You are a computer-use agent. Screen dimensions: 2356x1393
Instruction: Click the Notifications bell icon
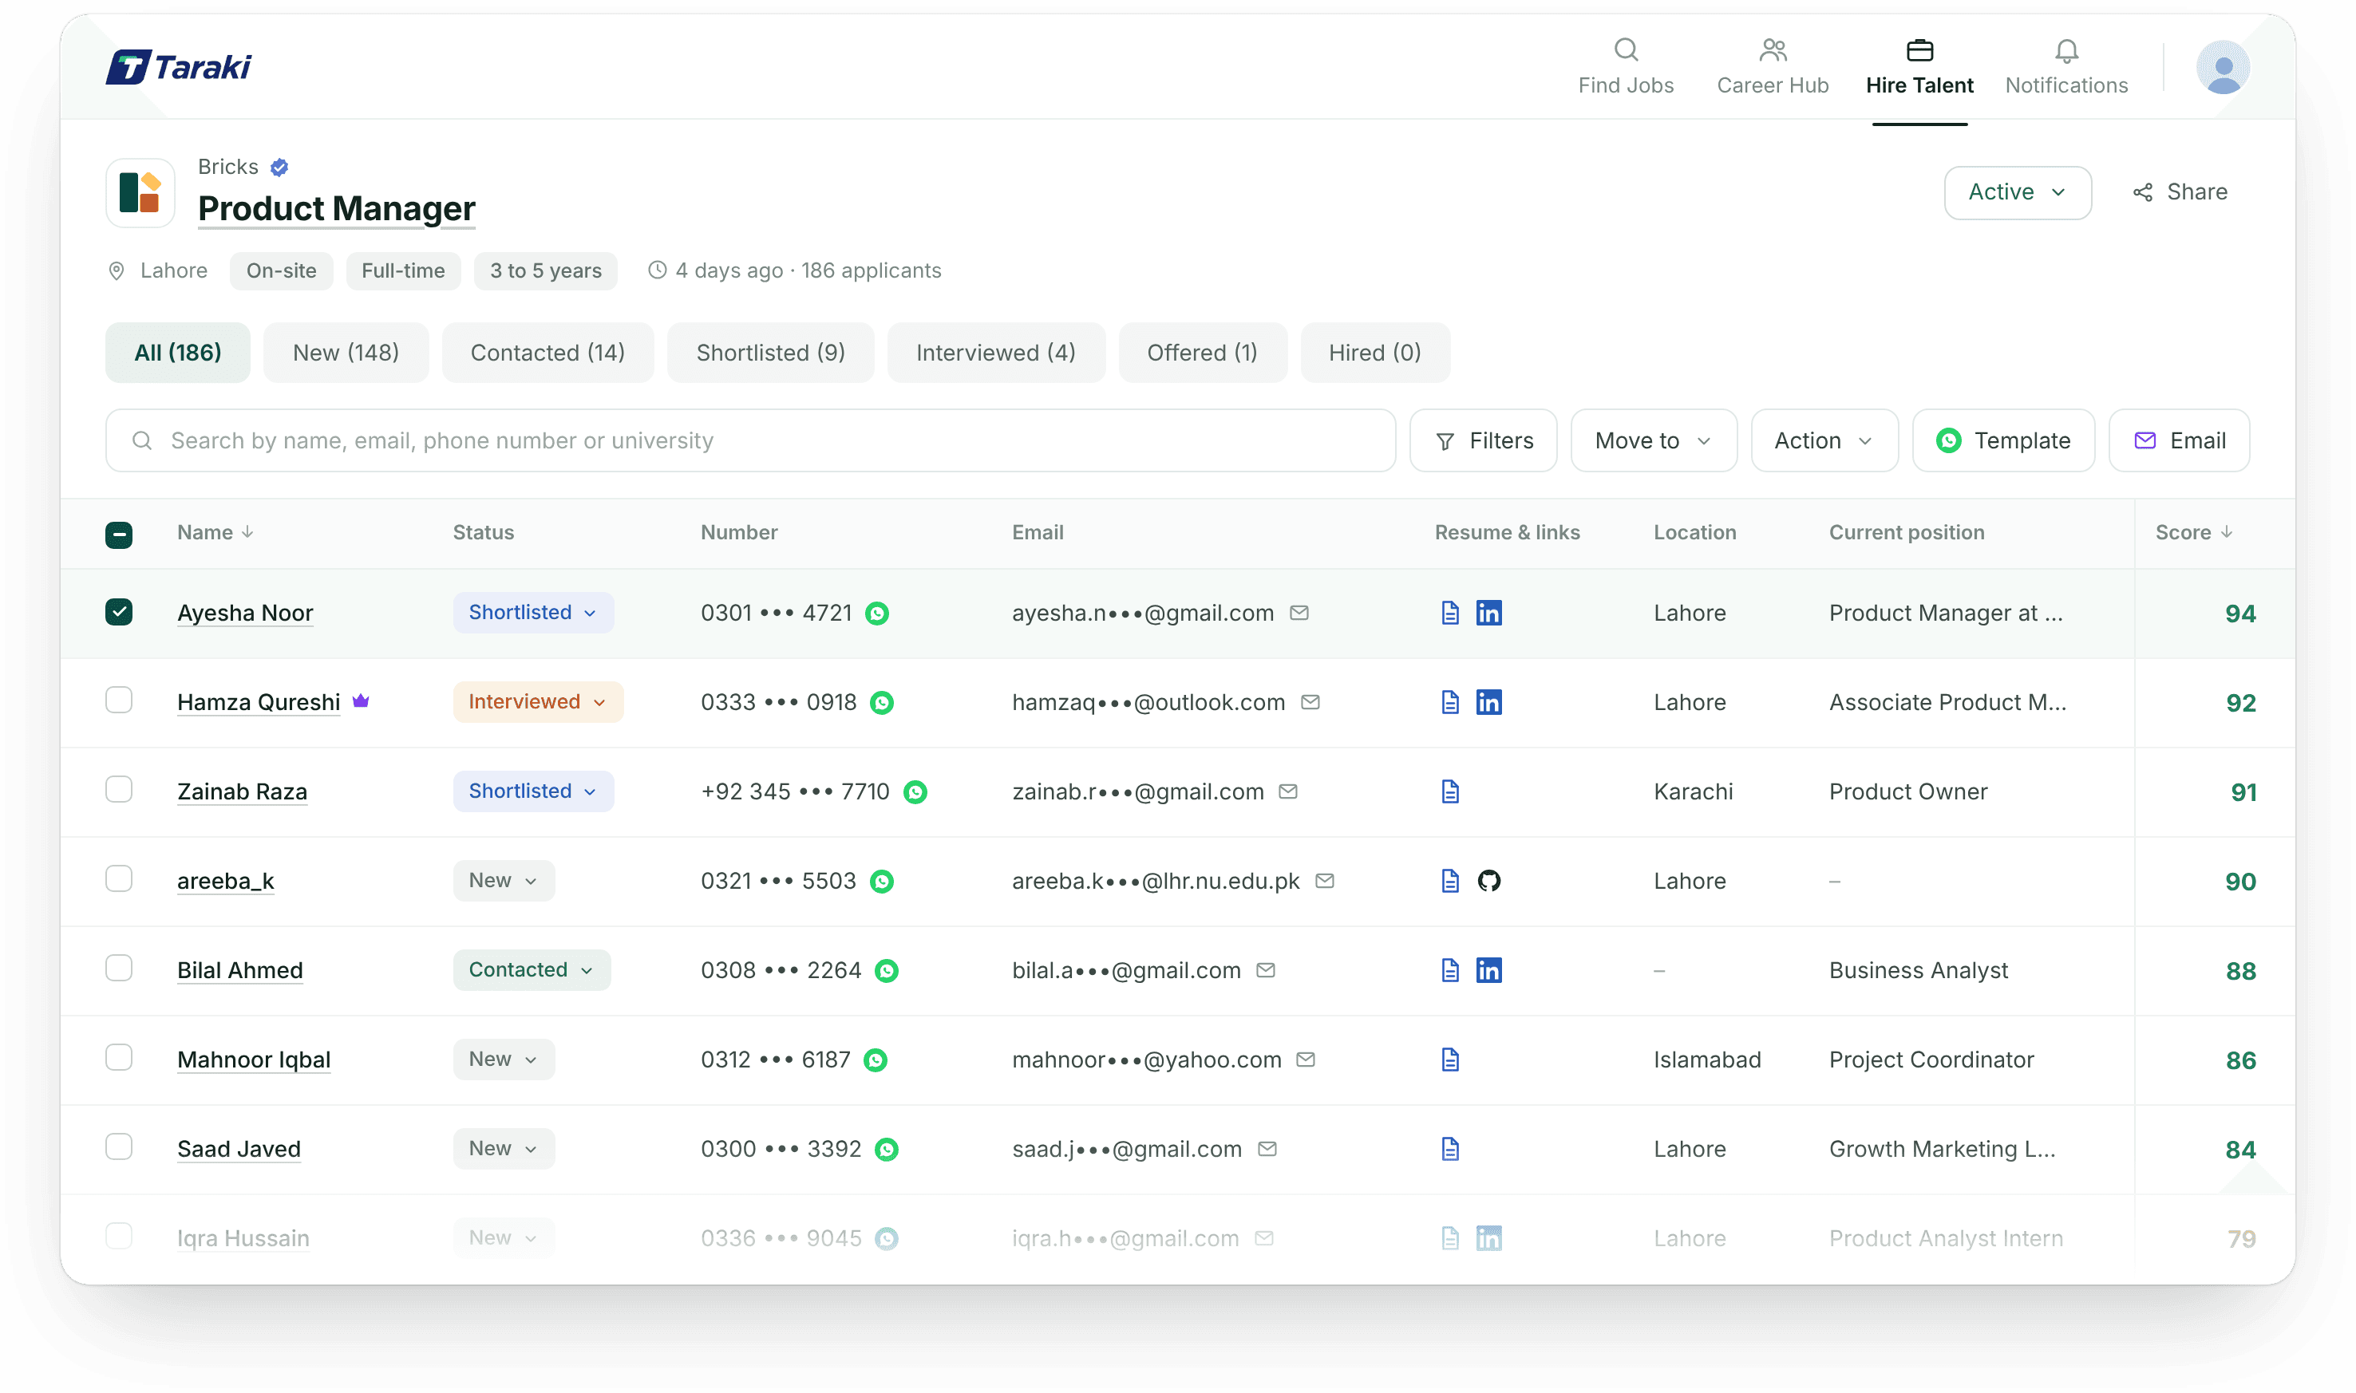(x=2065, y=49)
